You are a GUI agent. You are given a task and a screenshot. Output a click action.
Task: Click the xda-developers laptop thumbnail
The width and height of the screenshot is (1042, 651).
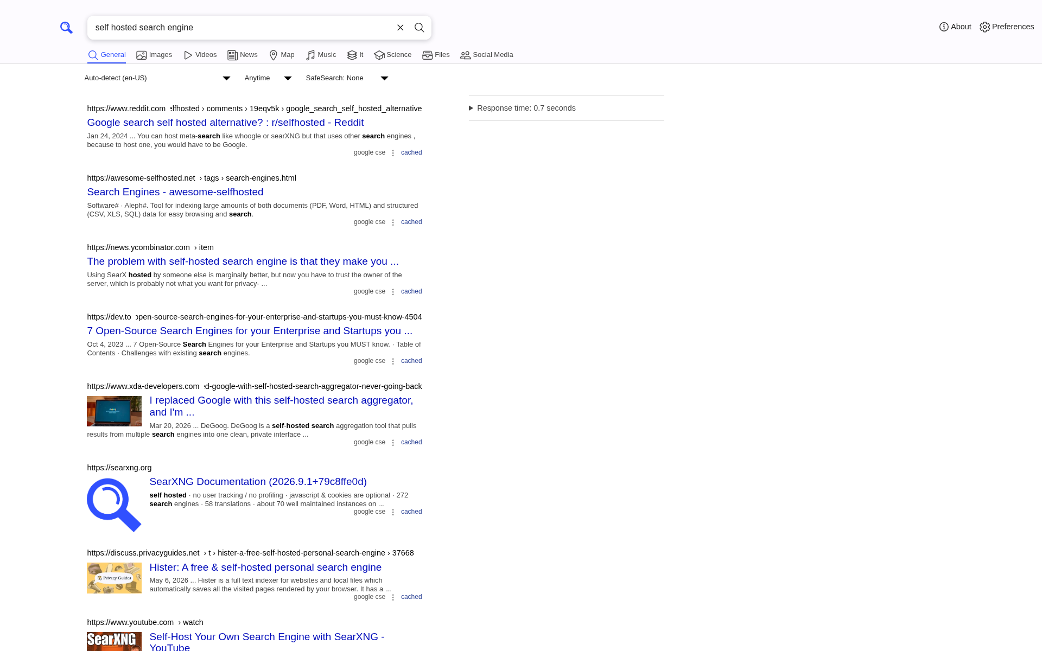114,411
